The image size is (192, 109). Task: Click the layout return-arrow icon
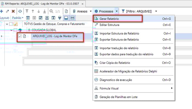[x=41, y=18]
